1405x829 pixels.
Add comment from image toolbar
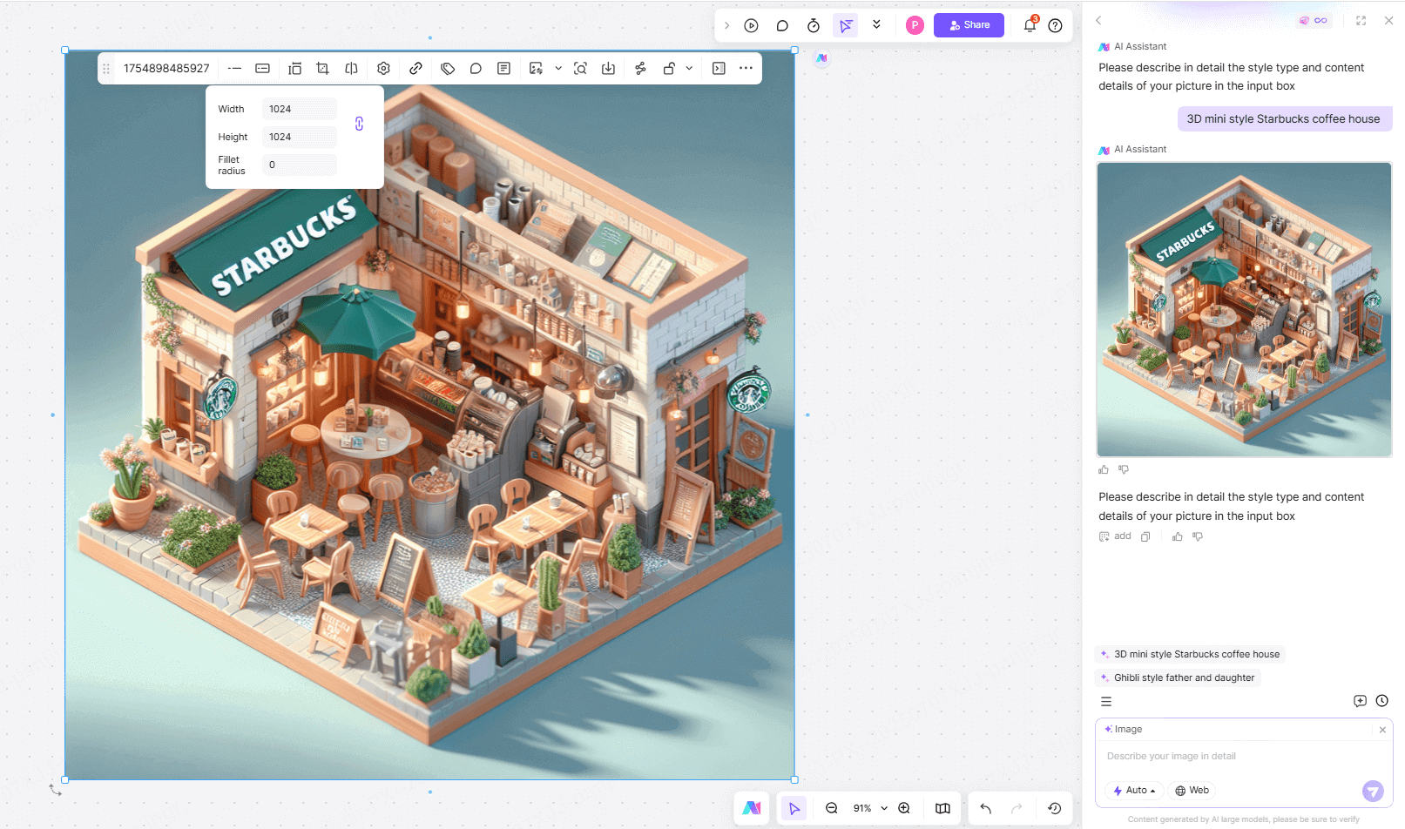[x=476, y=68]
